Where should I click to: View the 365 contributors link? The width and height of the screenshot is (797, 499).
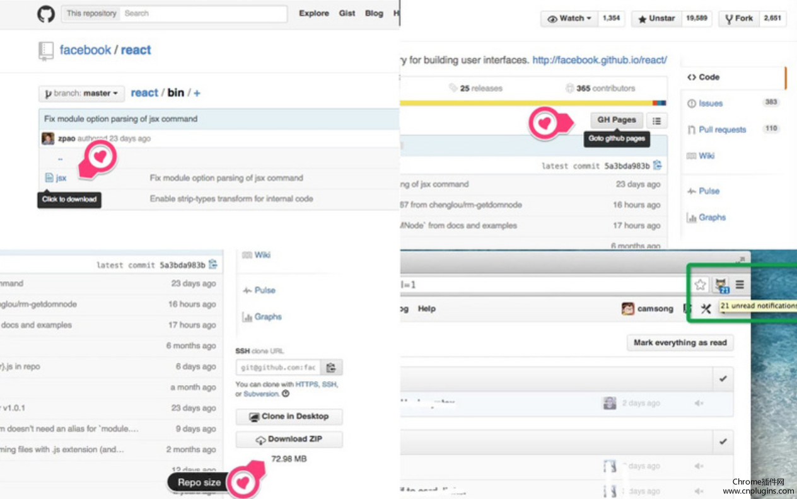tap(600, 88)
